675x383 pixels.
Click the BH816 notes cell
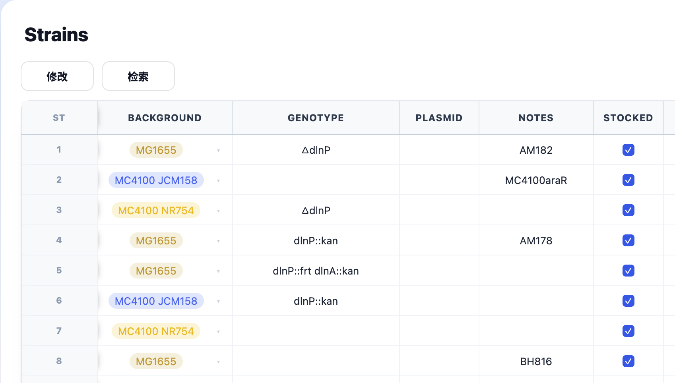[x=536, y=361]
